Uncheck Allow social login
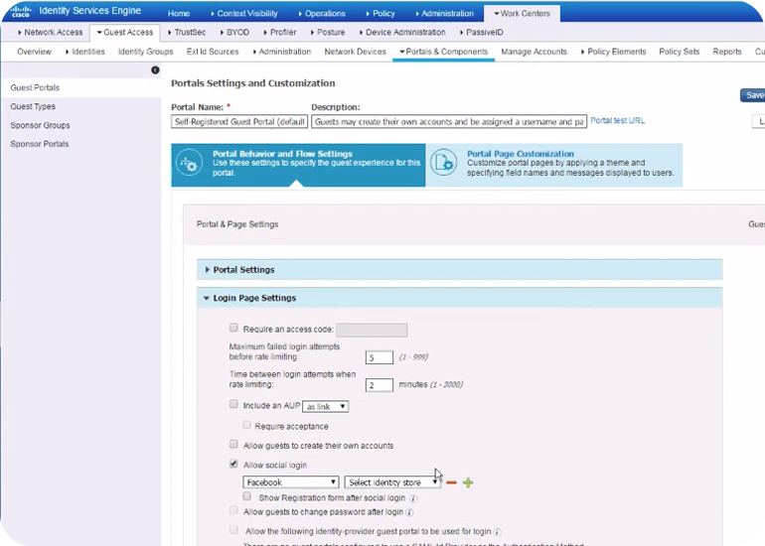This screenshot has height=546, width=765. click(x=233, y=464)
